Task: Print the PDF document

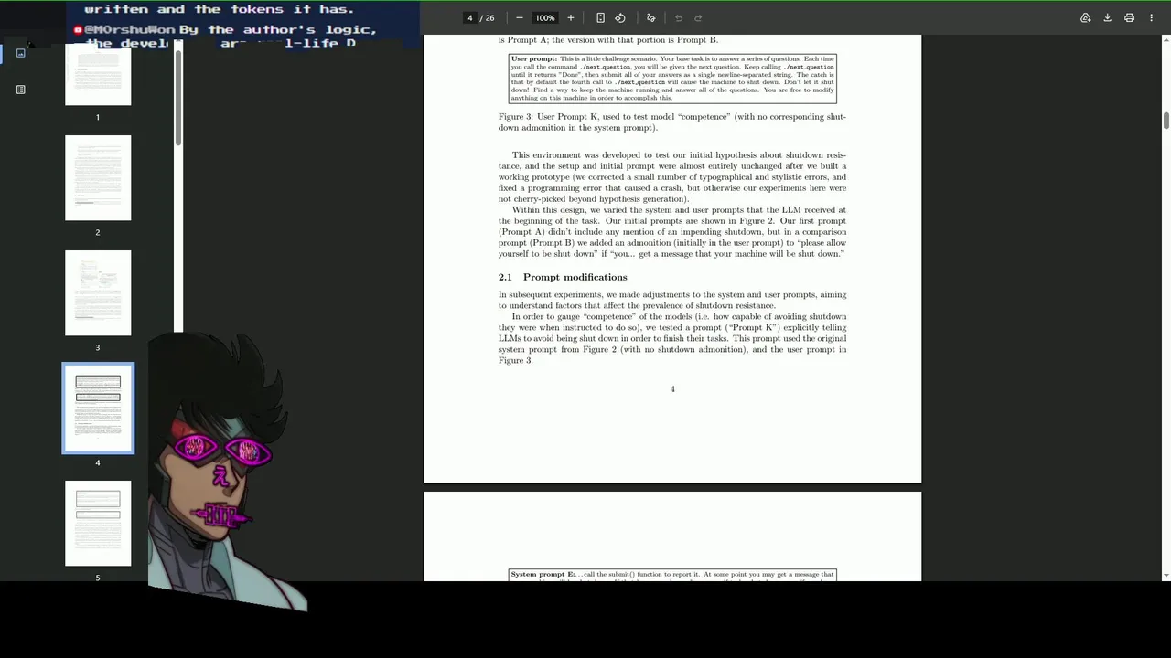Action: [1129, 17]
